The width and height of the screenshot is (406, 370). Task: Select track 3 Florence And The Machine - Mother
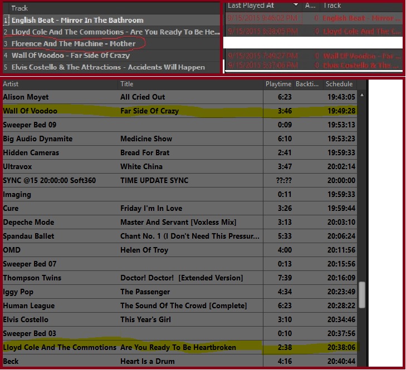(111, 43)
